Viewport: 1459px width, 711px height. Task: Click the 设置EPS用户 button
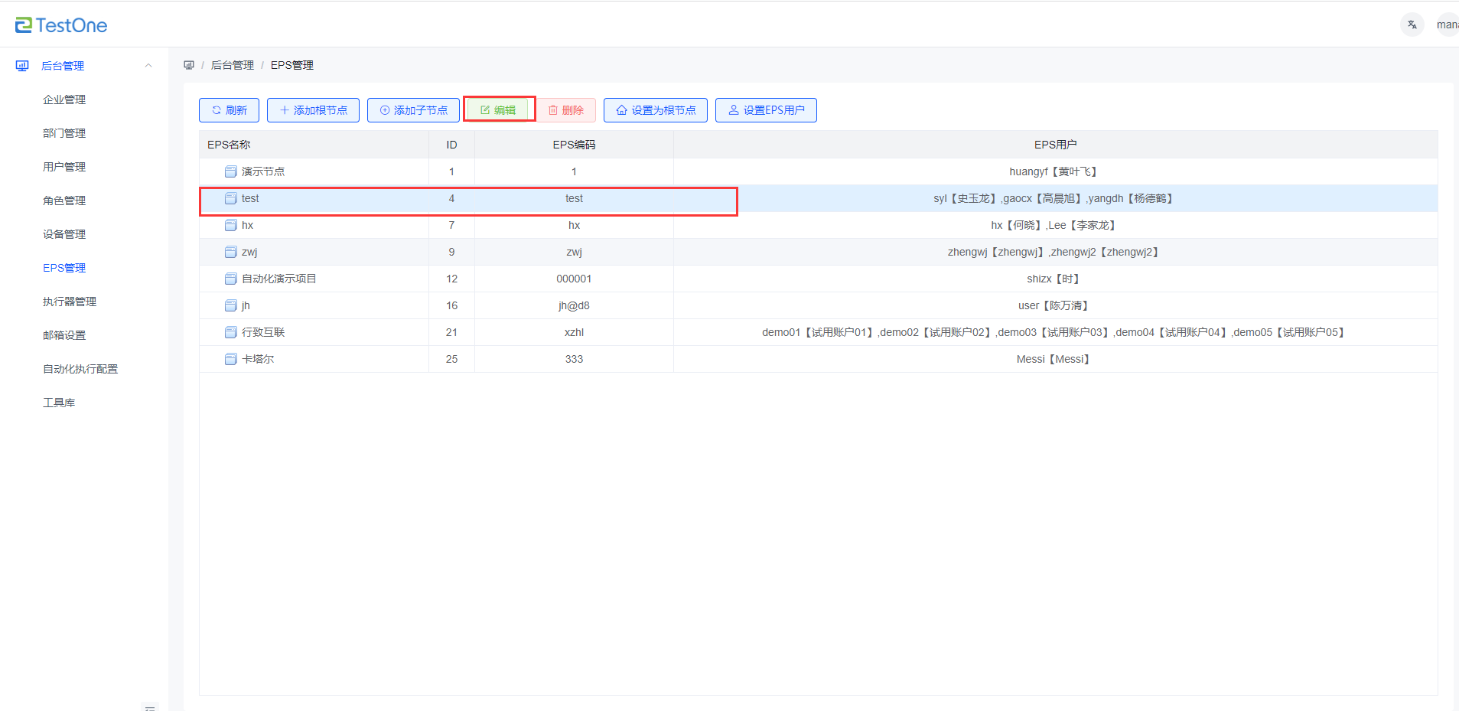click(x=766, y=110)
